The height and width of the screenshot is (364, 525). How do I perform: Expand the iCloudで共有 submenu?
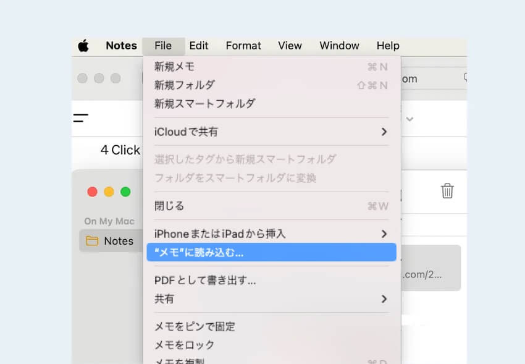(271, 132)
